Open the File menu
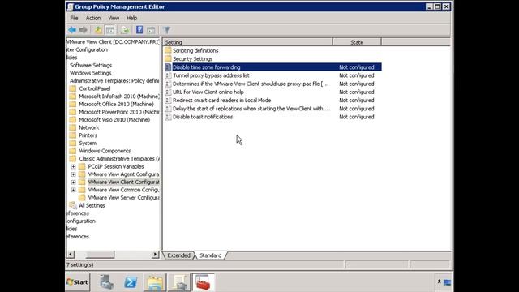The width and height of the screenshot is (519, 292). [74, 18]
